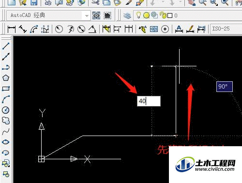Viewport: 242px width, 183px height.
Task: Pick the Polygon tool
Action: pos(6,78)
